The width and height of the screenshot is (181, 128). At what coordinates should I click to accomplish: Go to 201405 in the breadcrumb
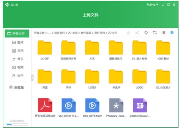[73, 33]
